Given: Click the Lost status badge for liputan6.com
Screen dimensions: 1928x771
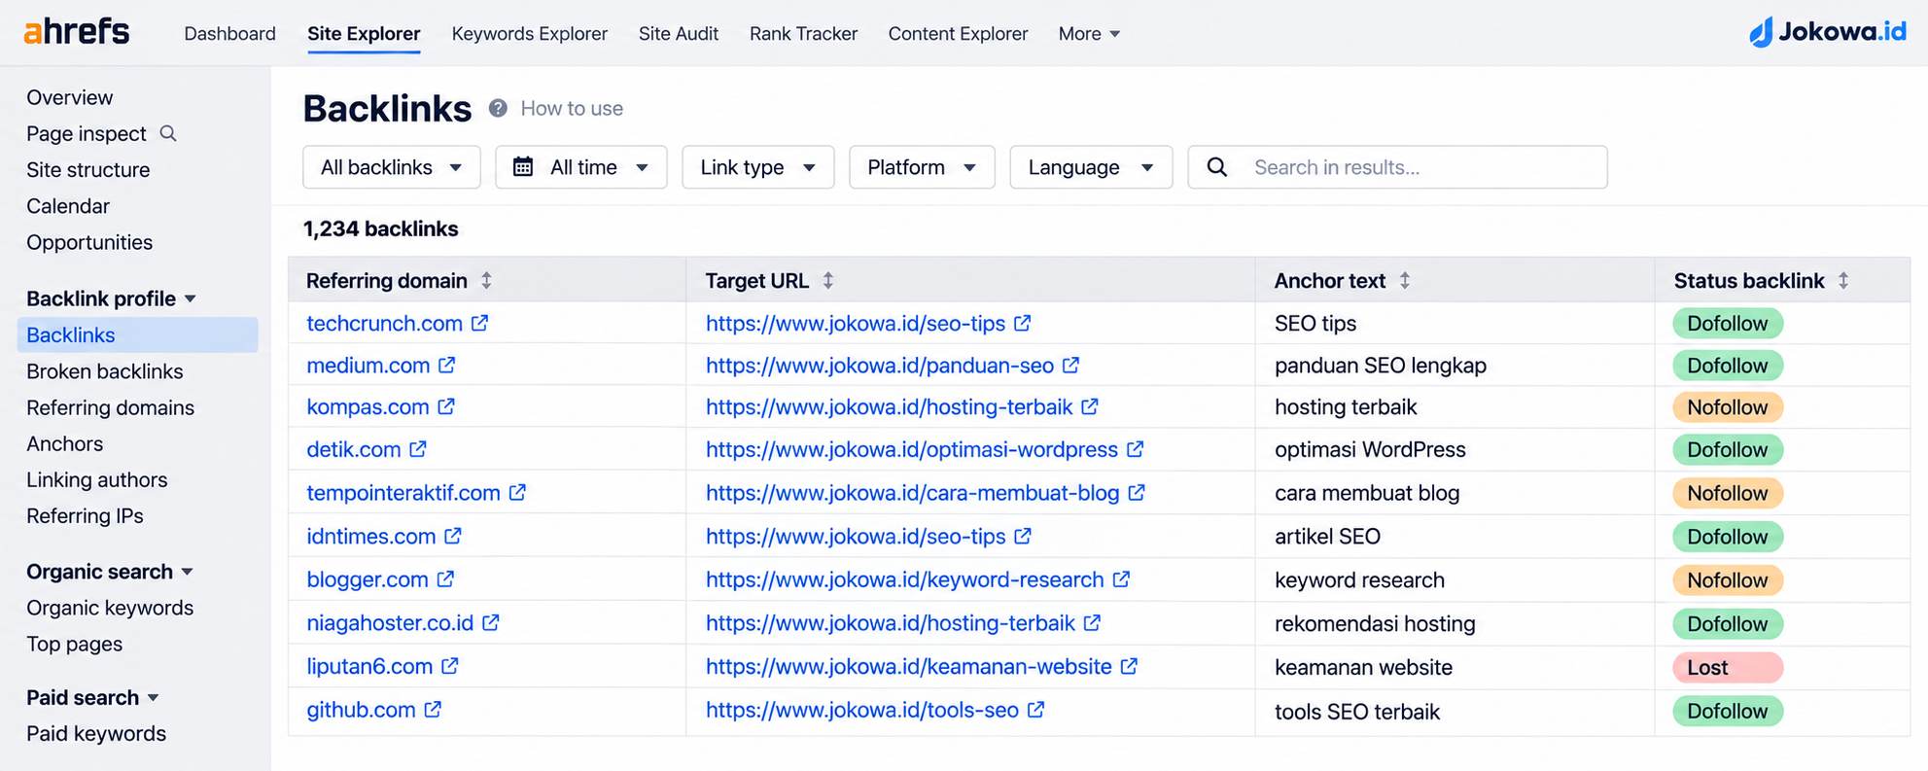Looking at the screenshot, I should coord(1728,667).
